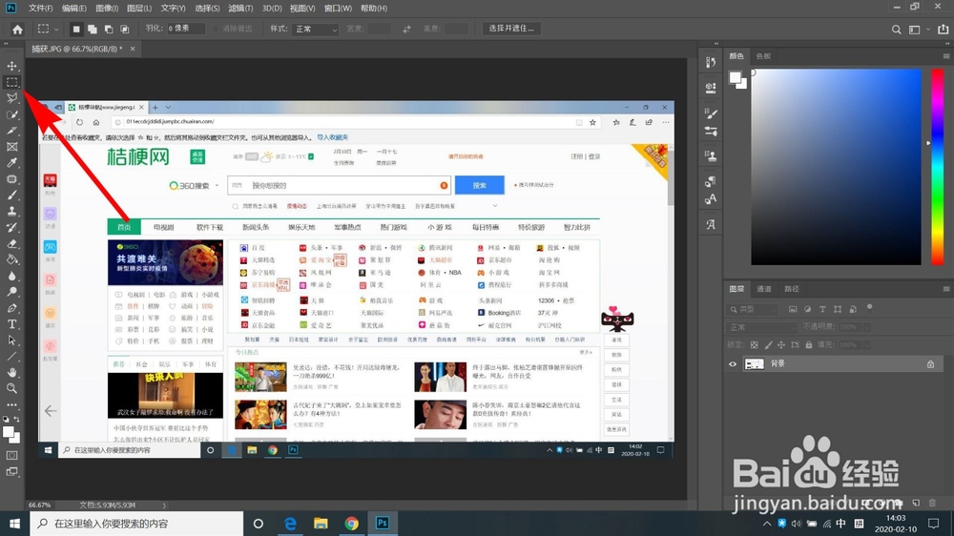Viewport: 954px width, 536px height.
Task: Open the Brush Settings panel icon
Action: tap(710, 113)
